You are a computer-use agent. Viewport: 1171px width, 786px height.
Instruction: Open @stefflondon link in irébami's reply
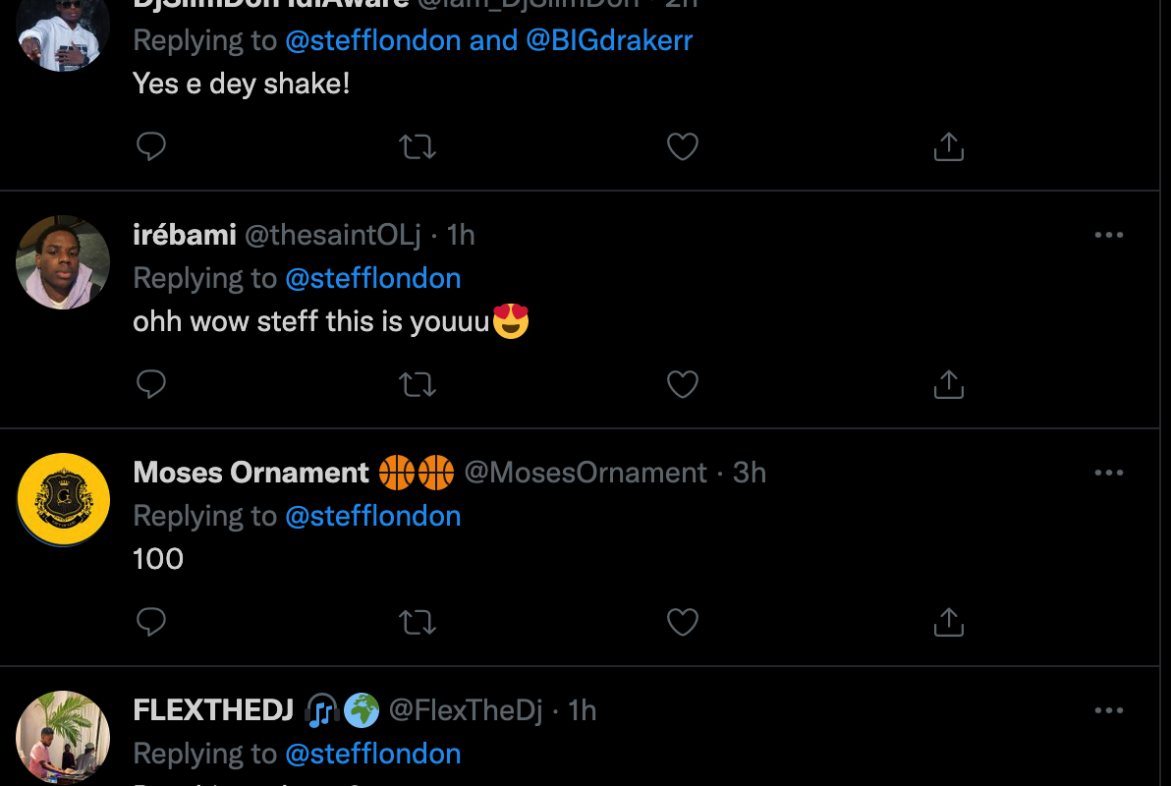[x=372, y=278]
